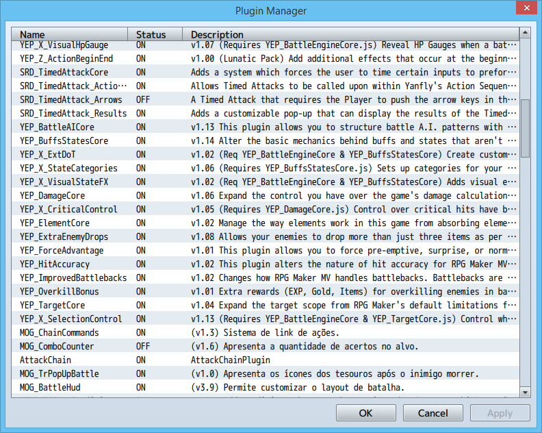This screenshot has height=433, width=542.
Task: Click ON status of YEP_BattleAICore
Action: (141, 127)
